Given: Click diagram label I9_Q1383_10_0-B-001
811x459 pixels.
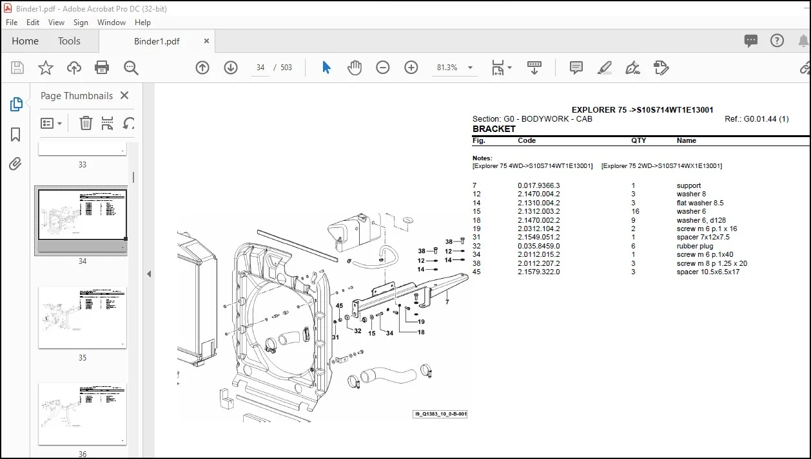Looking at the screenshot, I should click(440, 415).
